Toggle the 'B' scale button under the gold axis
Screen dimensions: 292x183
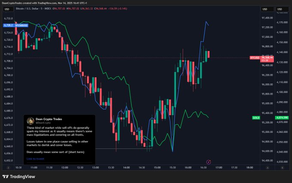(x=282, y=168)
